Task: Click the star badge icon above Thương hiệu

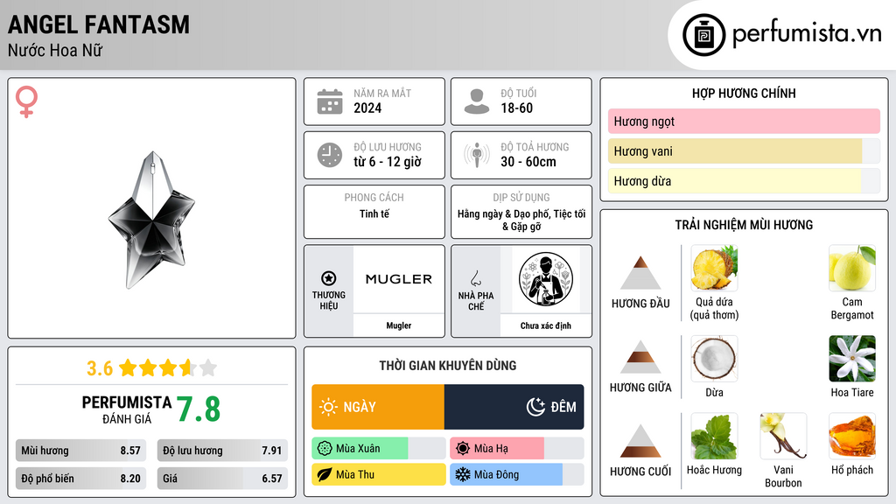Action: tap(329, 278)
